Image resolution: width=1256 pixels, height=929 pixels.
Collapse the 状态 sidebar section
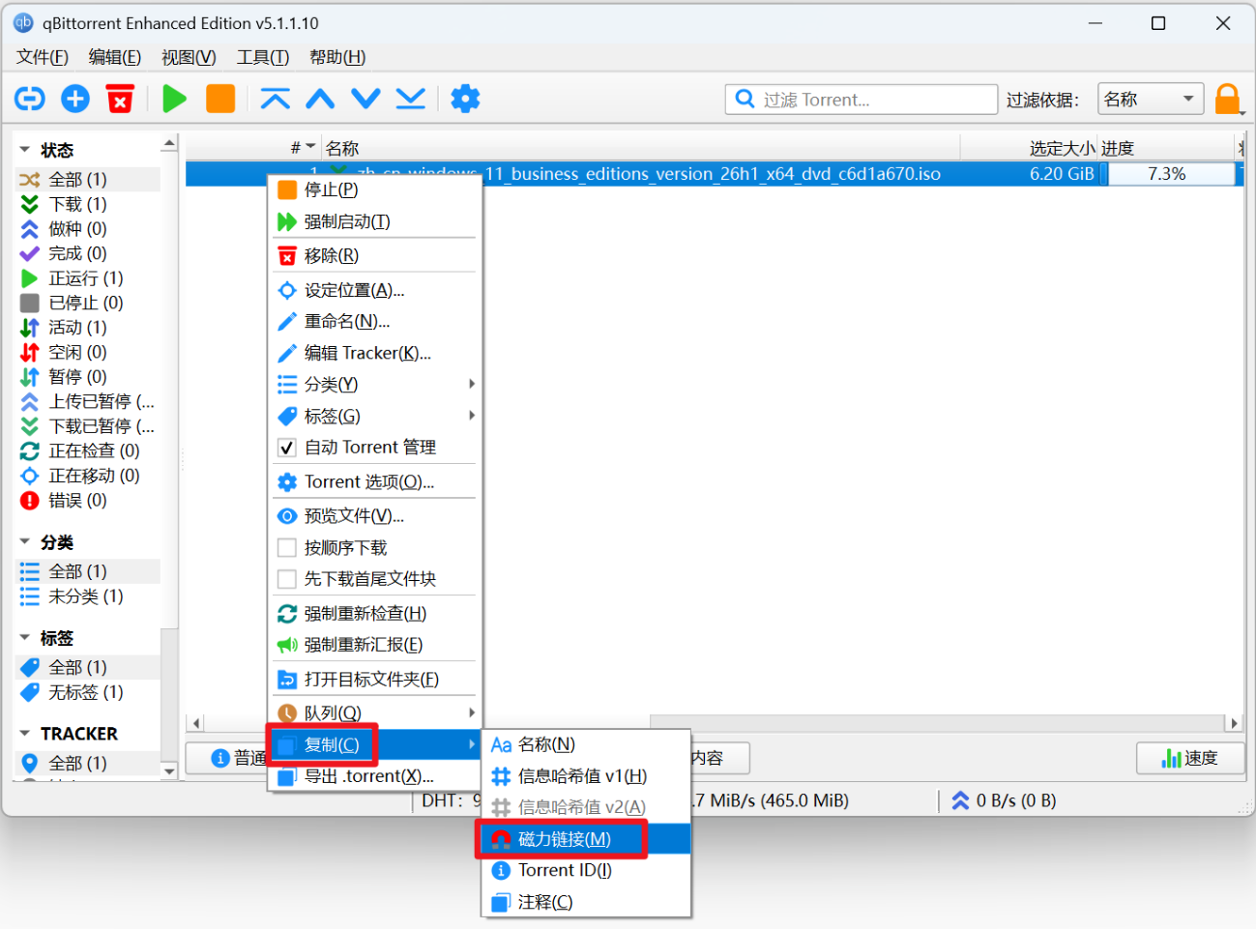click(25, 150)
